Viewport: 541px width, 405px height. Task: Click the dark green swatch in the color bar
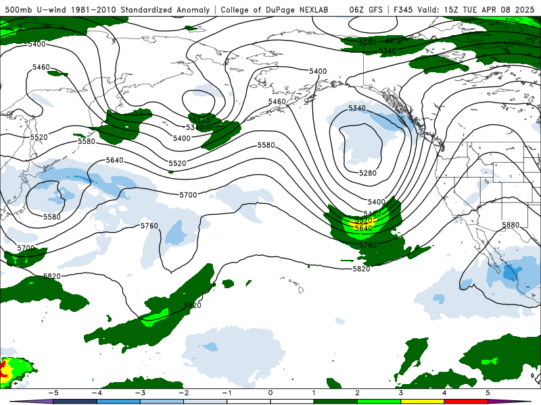click(x=335, y=402)
